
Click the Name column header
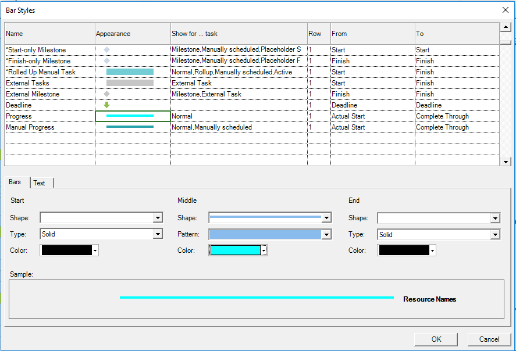pyautogui.click(x=50, y=34)
